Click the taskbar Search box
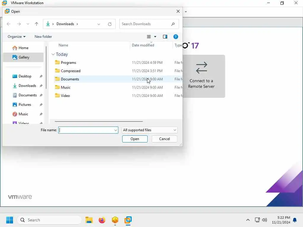303x227 pixels. coord(49,220)
